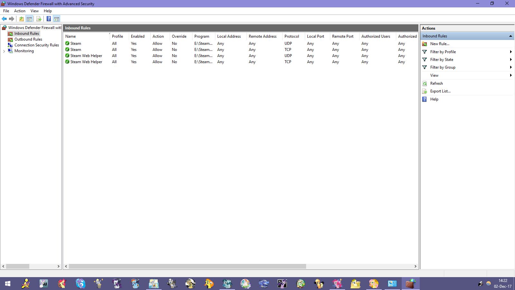Screen dimensions: 515x290
Task: Open the Filter by State submenu arrow
Action: pyautogui.click(x=511, y=60)
